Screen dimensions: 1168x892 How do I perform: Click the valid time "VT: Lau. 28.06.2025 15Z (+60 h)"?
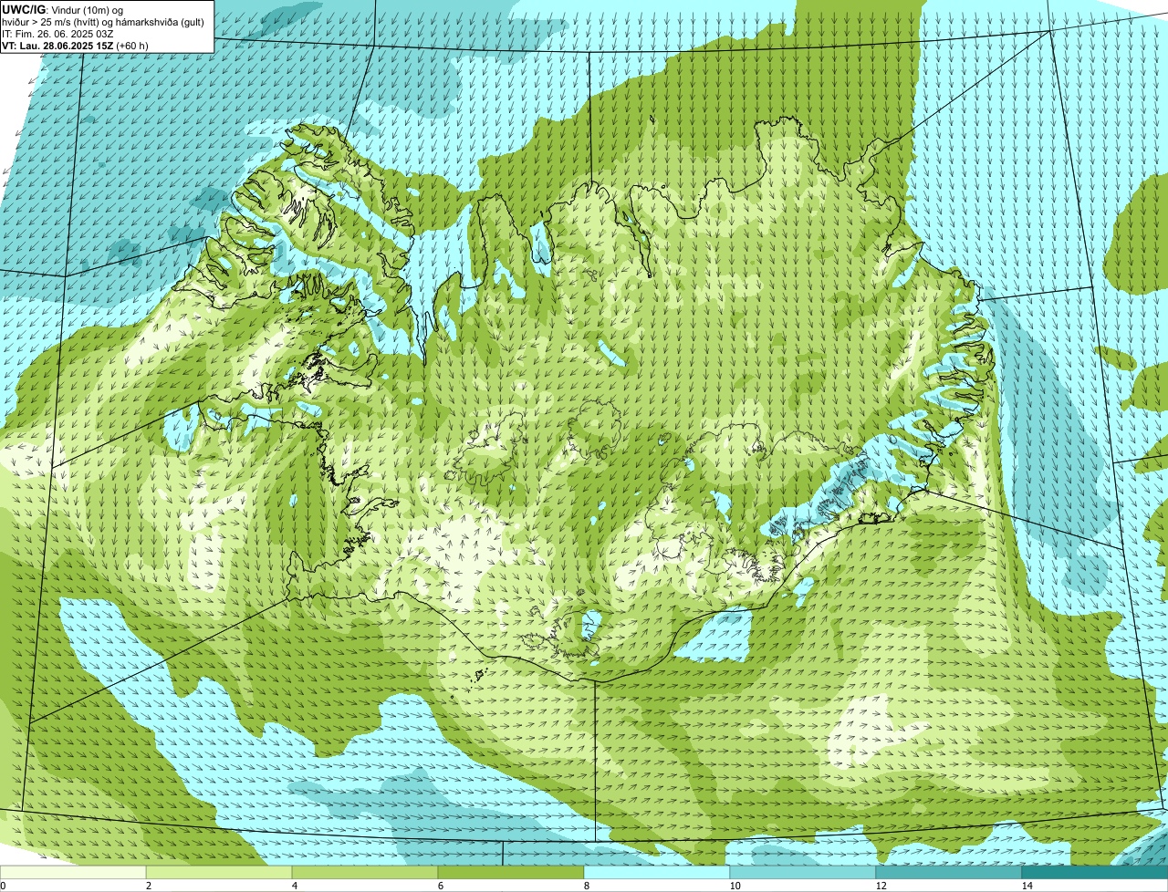click(x=75, y=45)
